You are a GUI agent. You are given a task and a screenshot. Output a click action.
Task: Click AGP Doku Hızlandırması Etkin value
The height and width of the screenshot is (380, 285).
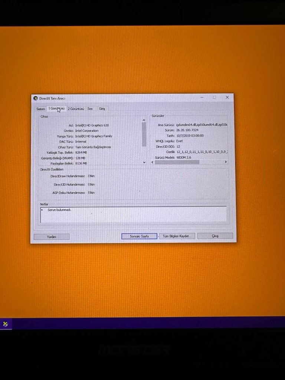pos(91,193)
